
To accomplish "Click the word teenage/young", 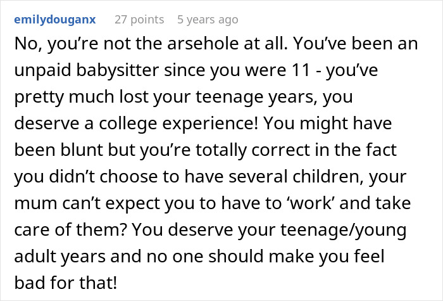I will pyautogui.click(x=344, y=229).
